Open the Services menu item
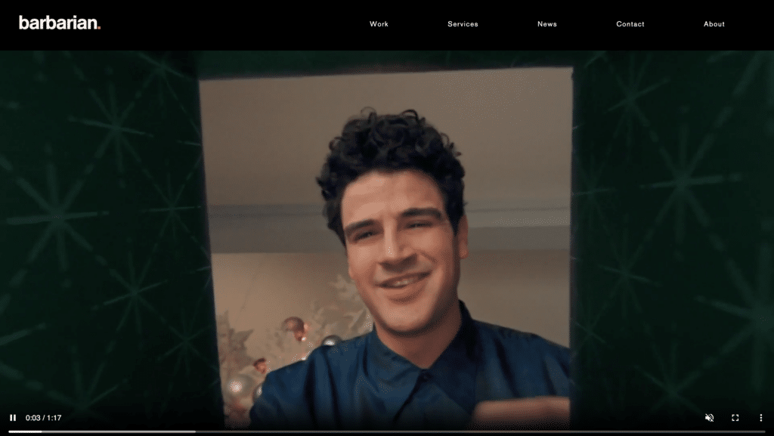Viewport: 774px width, 436px height. (463, 23)
